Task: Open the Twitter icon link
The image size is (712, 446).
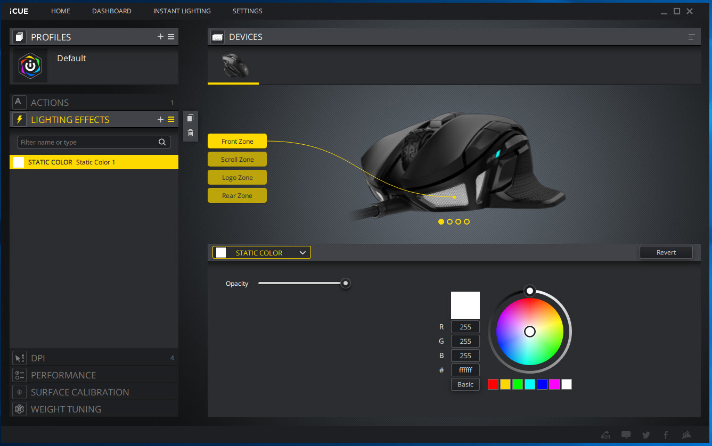Action: click(646, 435)
